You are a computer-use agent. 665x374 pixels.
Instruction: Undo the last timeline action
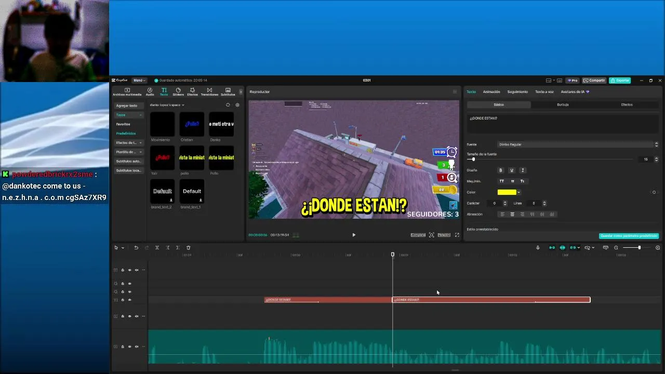click(136, 248)
